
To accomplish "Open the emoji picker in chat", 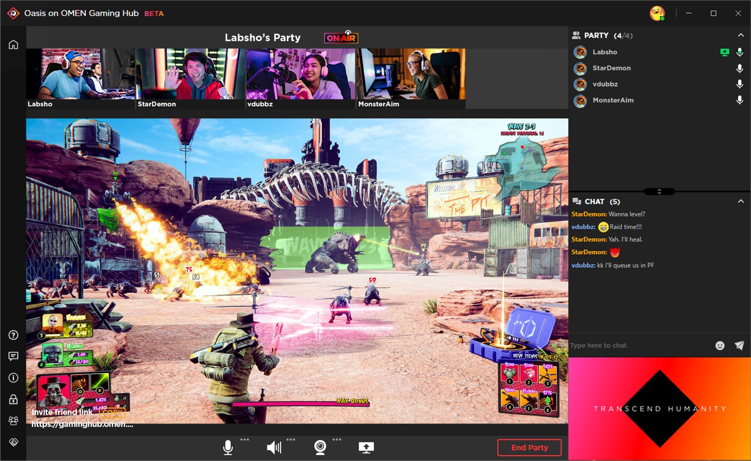I will point(720,345).
